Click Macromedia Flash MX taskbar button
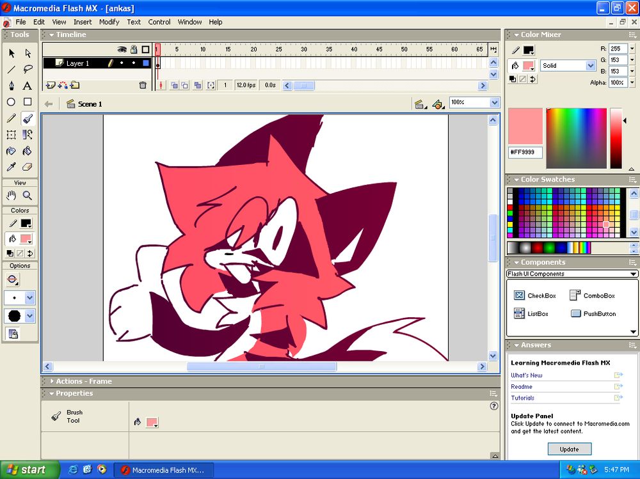The height and width of the screenshot is (479, 640). [165, 470]
